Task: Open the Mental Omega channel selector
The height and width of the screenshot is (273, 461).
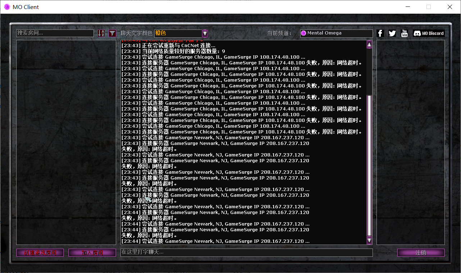Action: pos(337,33)
